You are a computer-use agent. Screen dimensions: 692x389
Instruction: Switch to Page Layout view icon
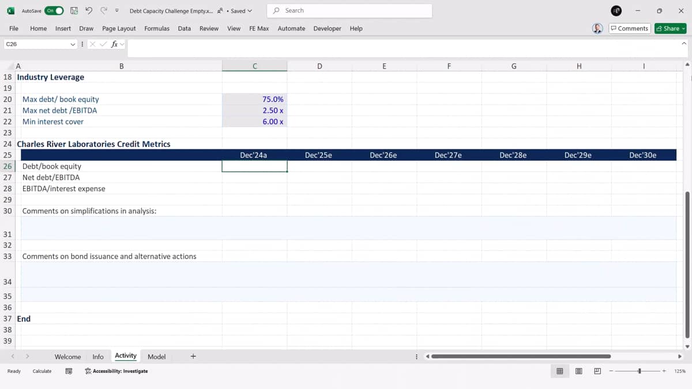click(578, 371)
